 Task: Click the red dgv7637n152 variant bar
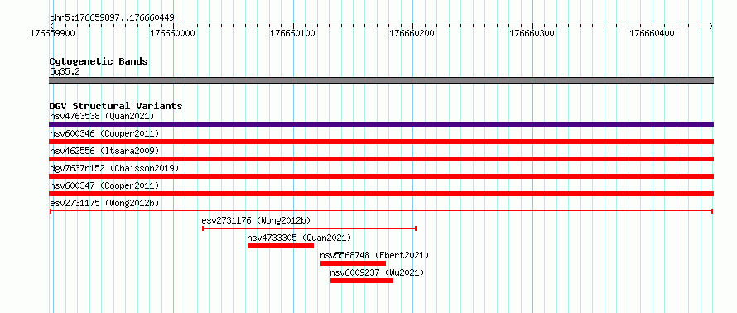click(x=381, y=176)
